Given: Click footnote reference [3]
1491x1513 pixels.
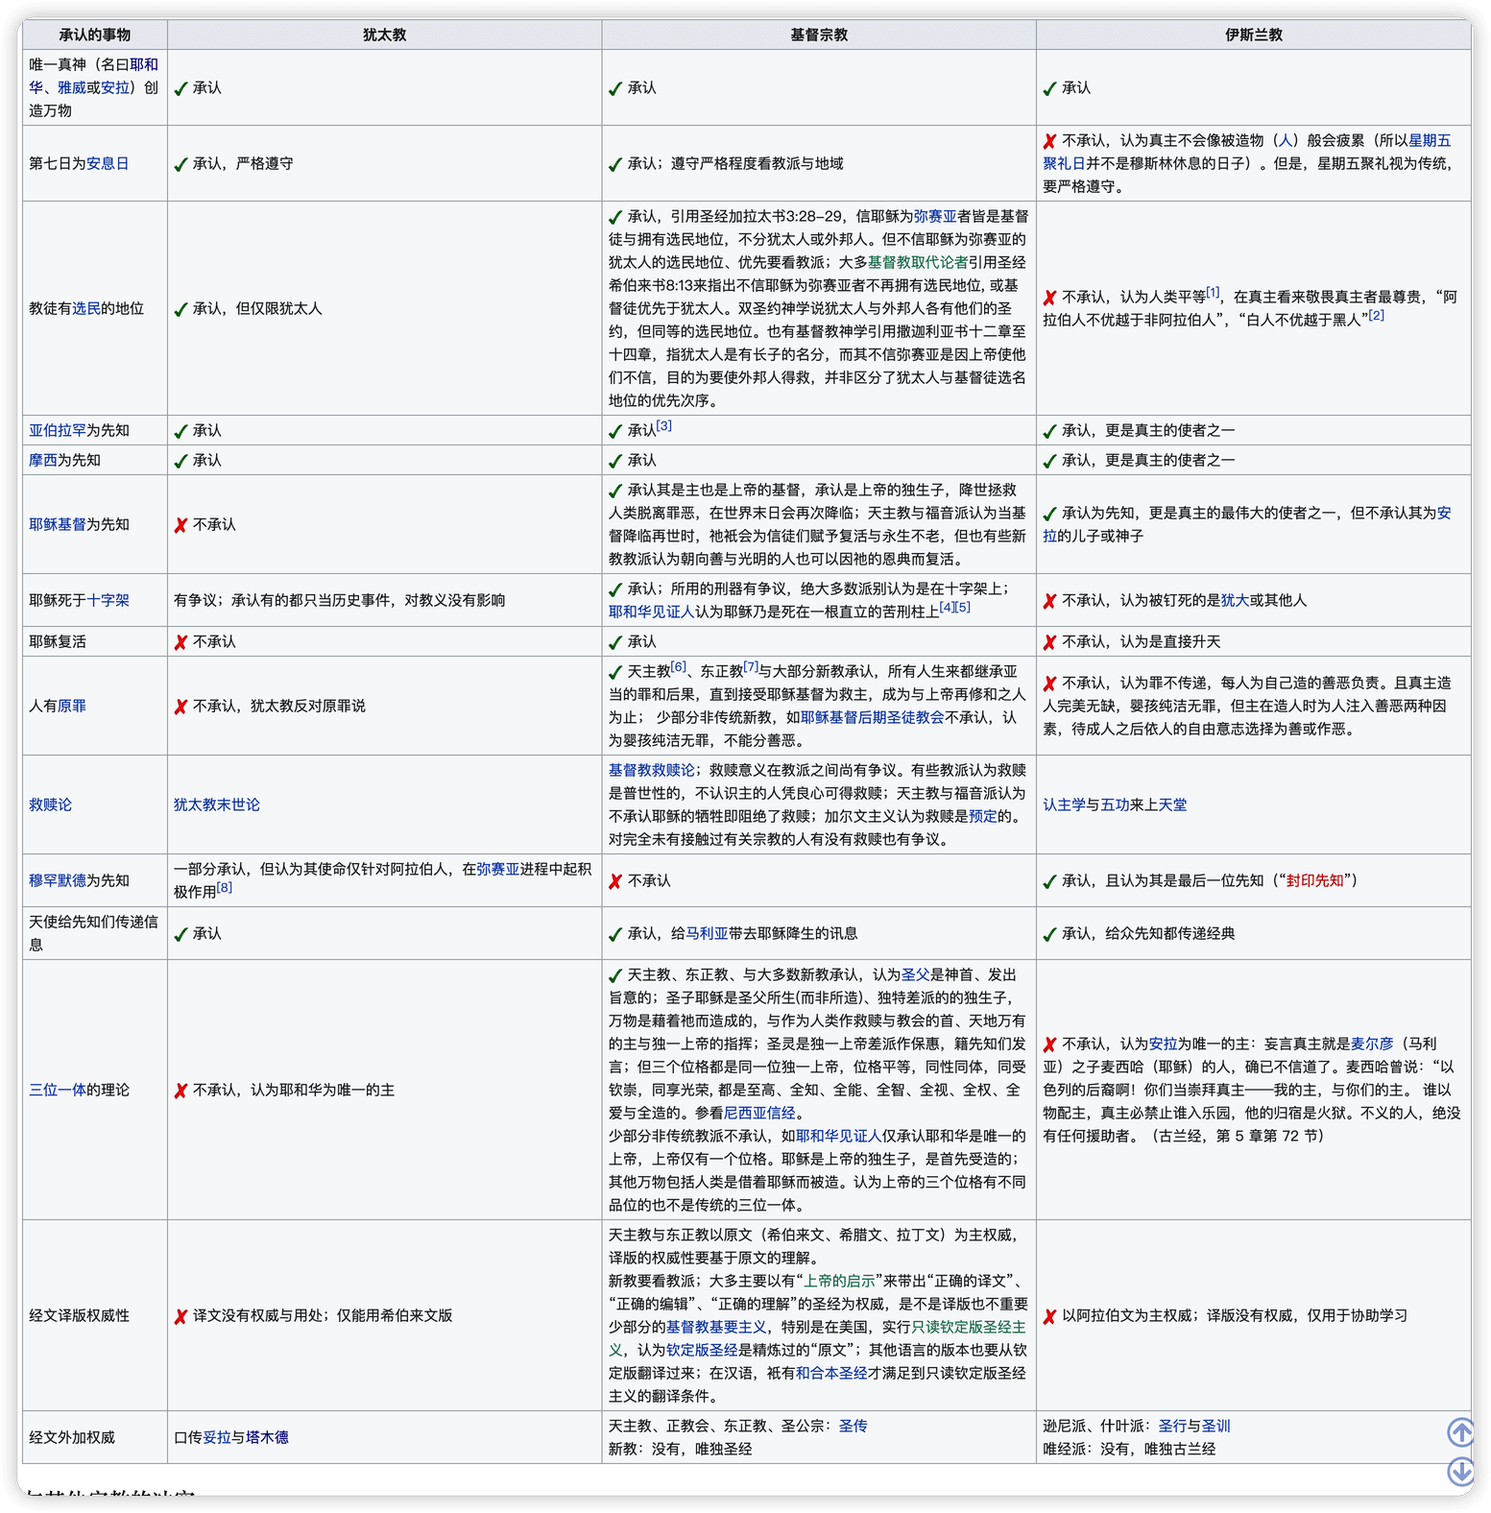Looking at the screenshot, I should [x=664, y=425].
